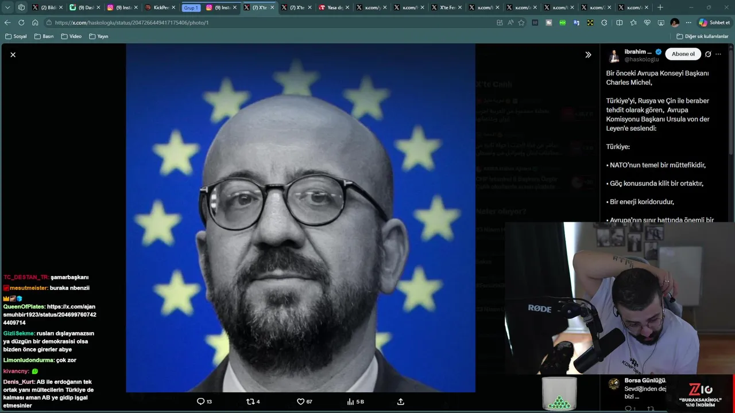Screen dimensions: 735x413
Task: Close the KickPee tab
Action: coord(173,7)
